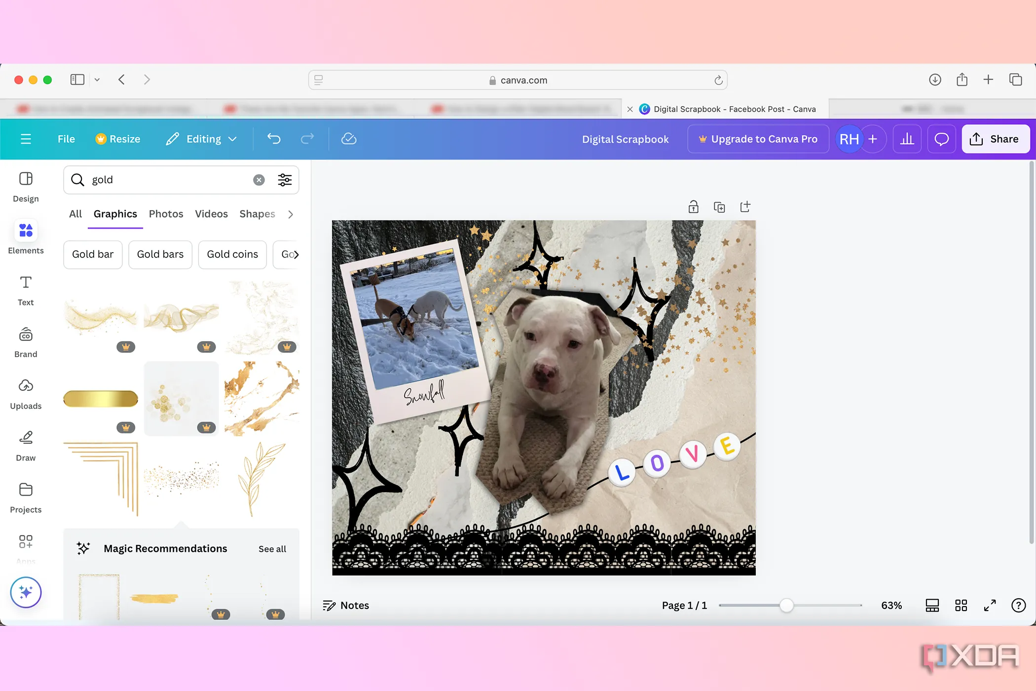Open the Editing mode dropdown

click(x=202, y=139)
